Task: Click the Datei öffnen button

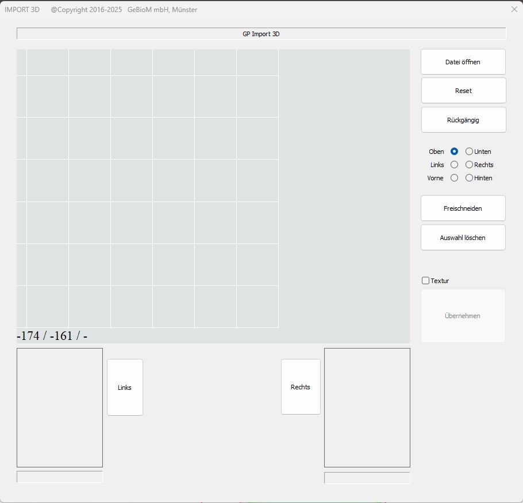Action: pos(463,62)
